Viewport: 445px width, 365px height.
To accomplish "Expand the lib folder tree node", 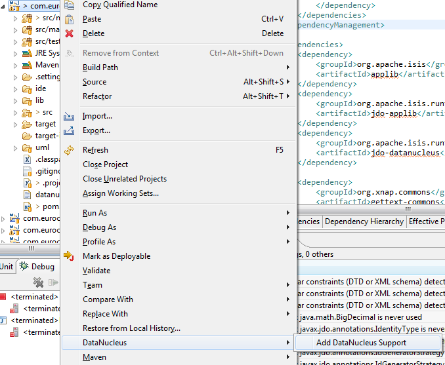I will (x=16, y=100).
